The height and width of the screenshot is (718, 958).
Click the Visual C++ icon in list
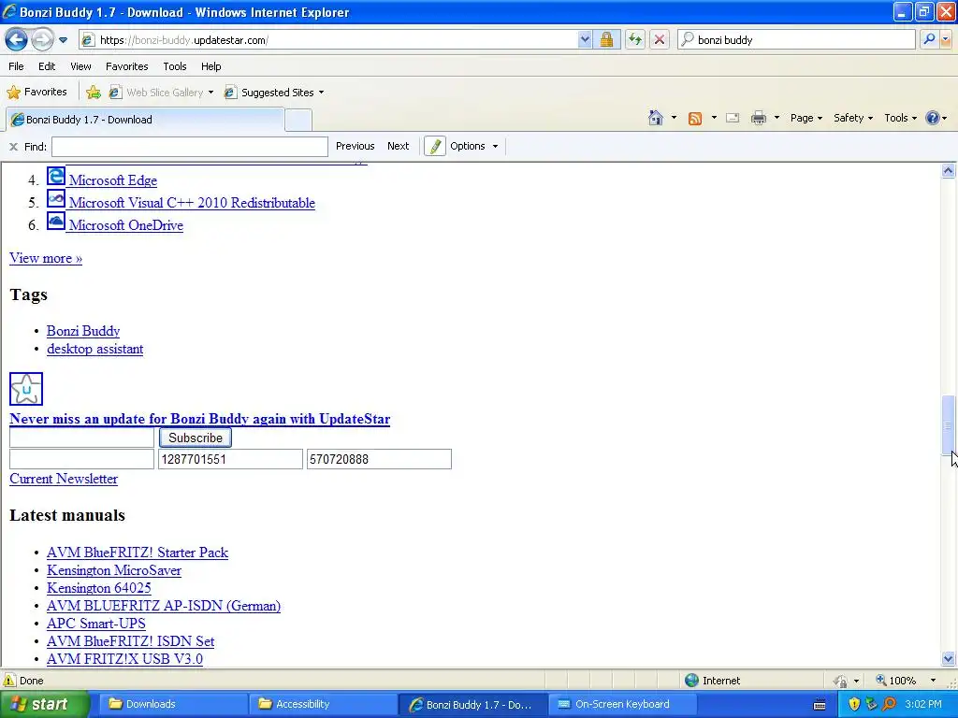point(56,199)
